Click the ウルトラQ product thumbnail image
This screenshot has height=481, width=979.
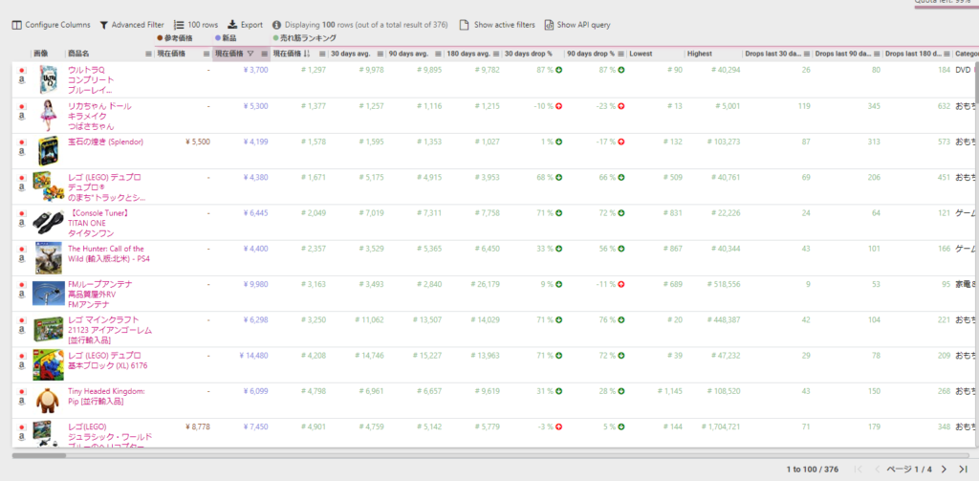coord(48,80)
